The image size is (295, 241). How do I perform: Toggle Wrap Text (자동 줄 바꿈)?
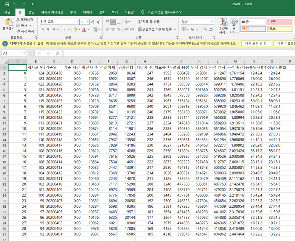[x=149, y=22]
